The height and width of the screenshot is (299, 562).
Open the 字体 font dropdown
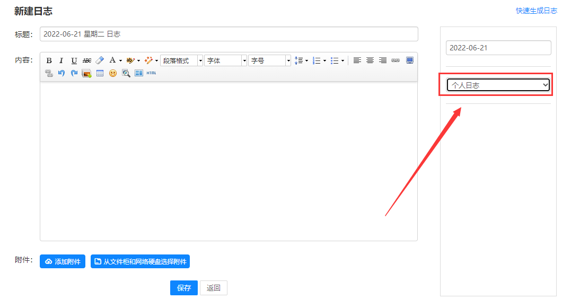225,60
